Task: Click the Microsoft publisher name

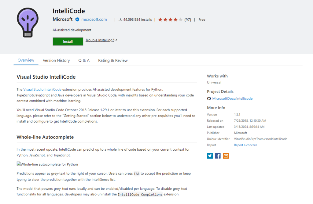Action: 63,19
